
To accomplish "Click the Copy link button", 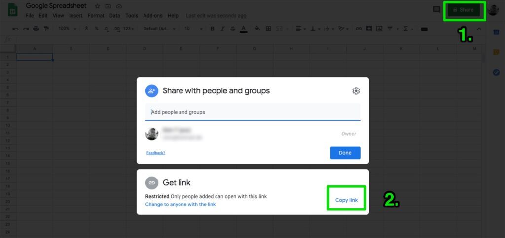I will [347, 200].
